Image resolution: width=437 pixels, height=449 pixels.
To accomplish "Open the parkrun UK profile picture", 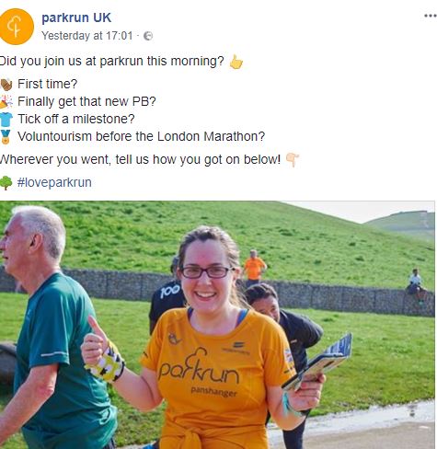I will 16,27.
